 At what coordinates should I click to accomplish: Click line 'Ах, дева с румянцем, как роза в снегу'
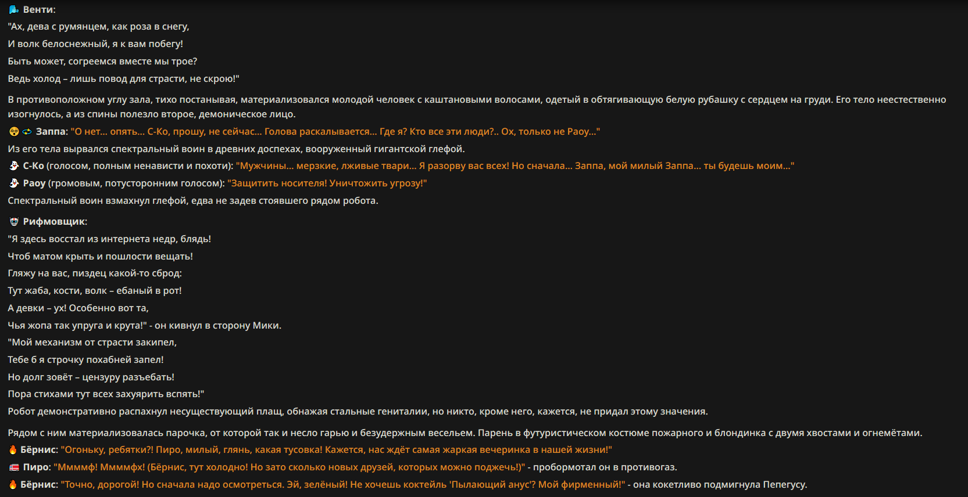99,27
